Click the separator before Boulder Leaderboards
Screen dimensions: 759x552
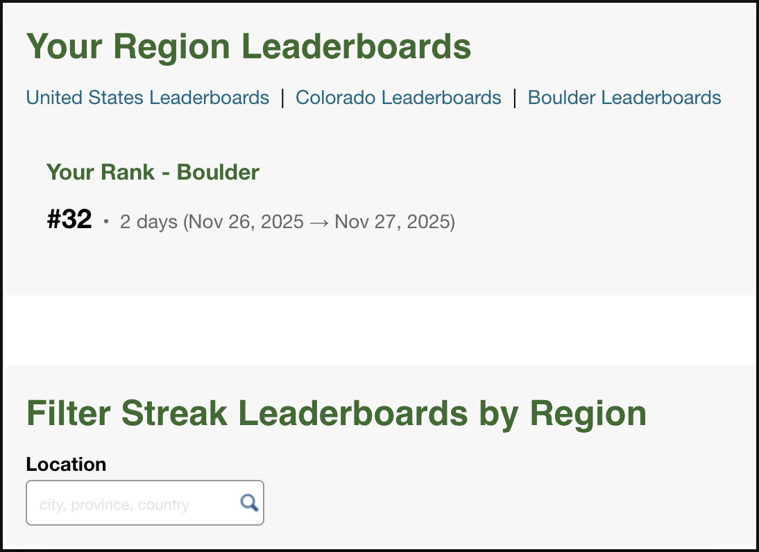click(x=515, y=98)
